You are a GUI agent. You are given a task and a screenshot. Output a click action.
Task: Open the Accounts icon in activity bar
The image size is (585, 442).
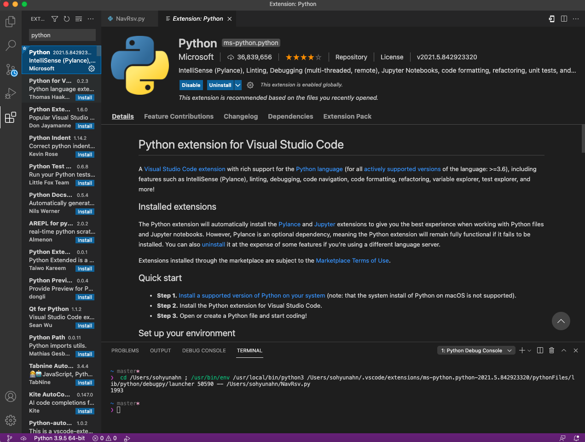11,396
